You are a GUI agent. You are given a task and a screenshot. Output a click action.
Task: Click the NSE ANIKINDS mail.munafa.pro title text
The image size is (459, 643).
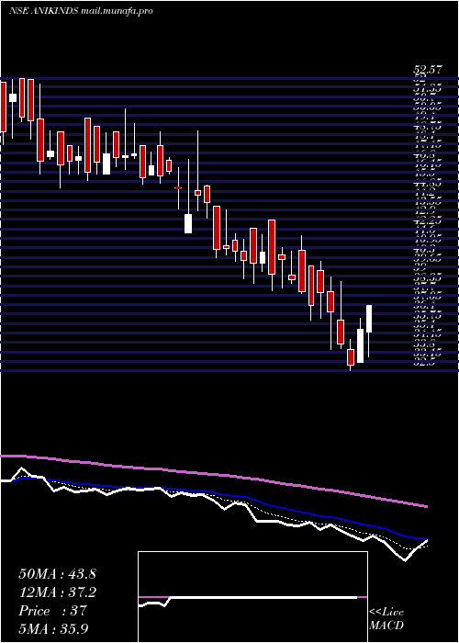coord(81,11)
